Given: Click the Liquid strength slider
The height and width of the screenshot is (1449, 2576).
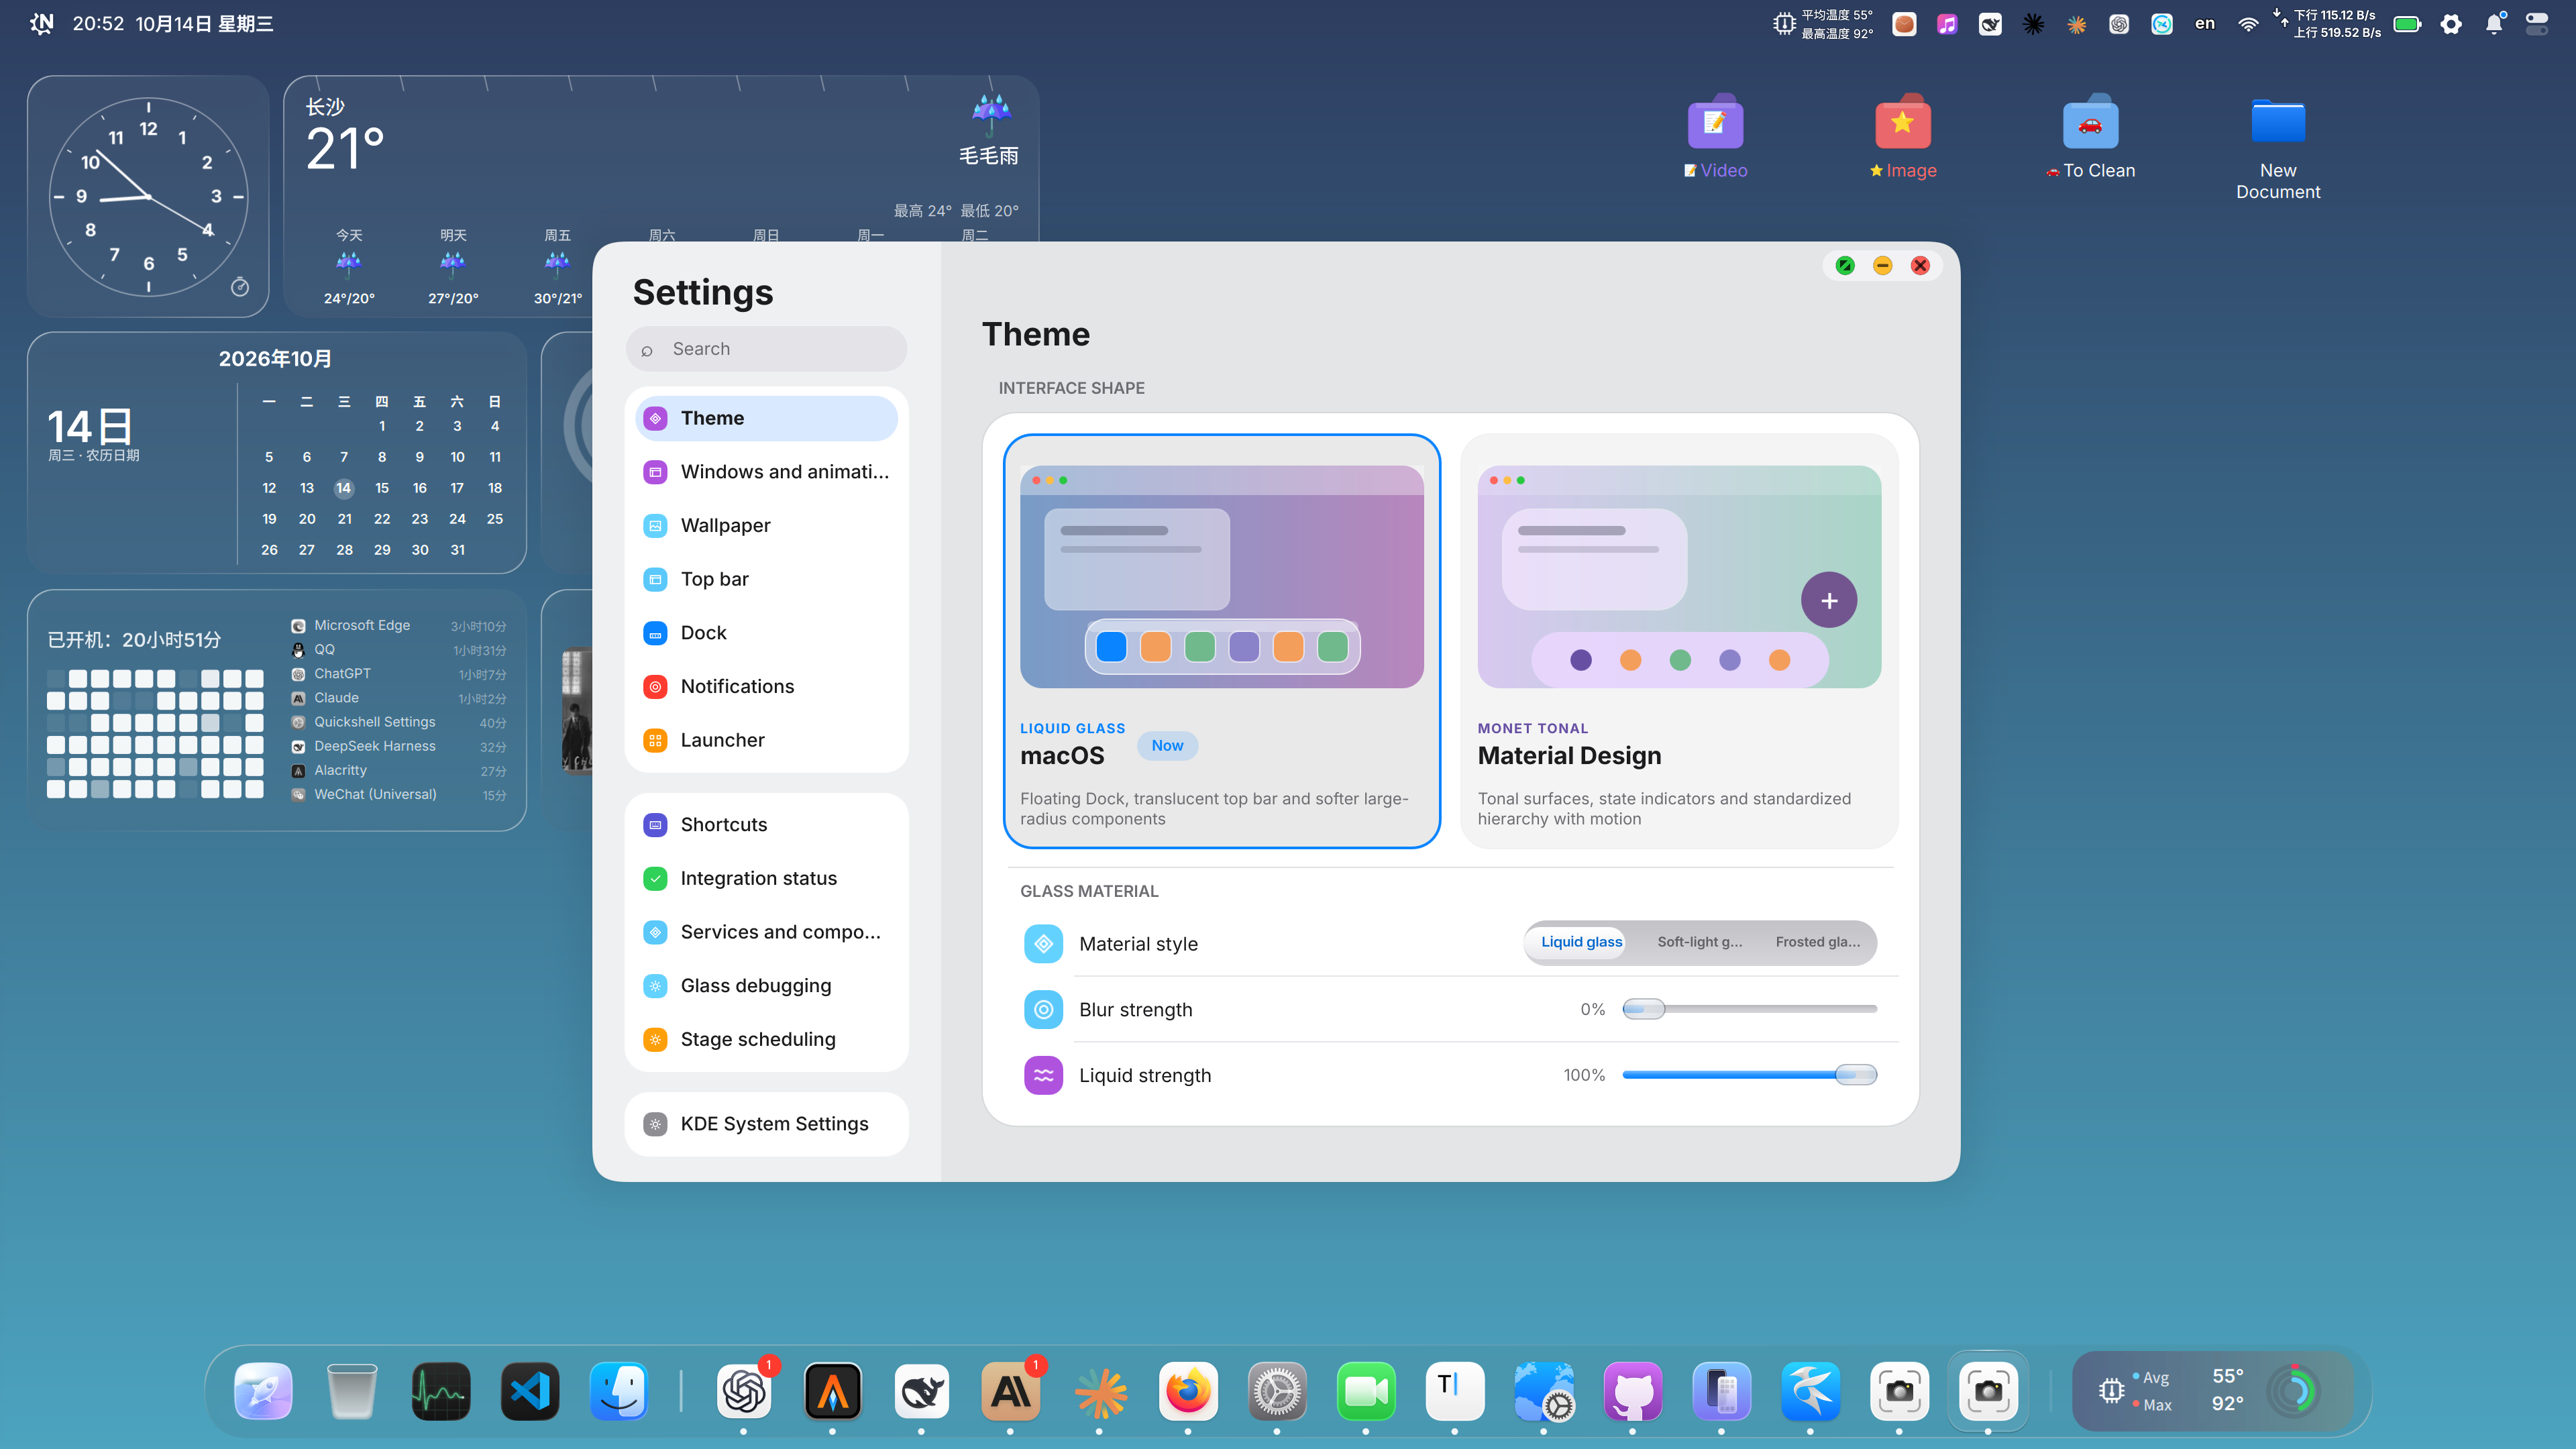Looking at the screenshot, I should [1749, 1075].
